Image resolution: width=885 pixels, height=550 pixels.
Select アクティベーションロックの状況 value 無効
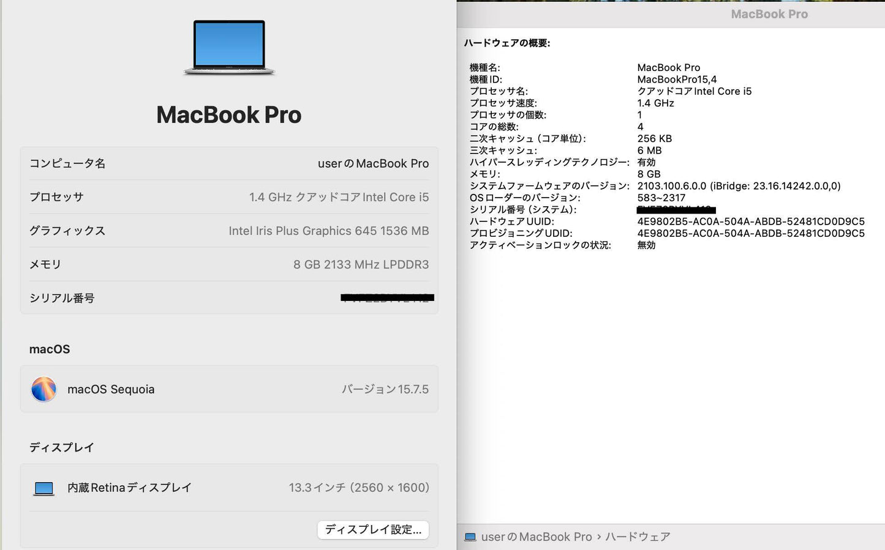[x=646, y=245]
